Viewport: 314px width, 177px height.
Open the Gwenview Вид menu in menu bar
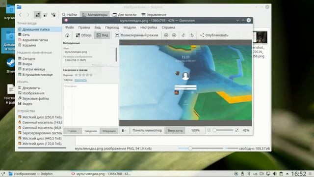pos(97,28)
